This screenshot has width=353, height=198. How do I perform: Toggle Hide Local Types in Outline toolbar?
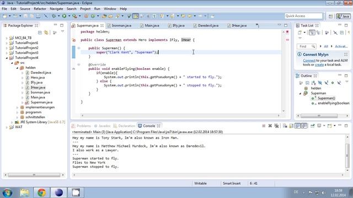[x=339, y=83]
